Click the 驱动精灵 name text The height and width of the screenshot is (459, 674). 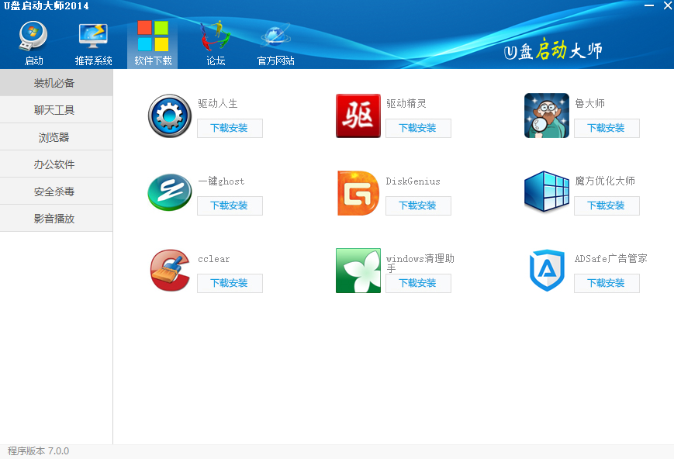pos(406,104)
